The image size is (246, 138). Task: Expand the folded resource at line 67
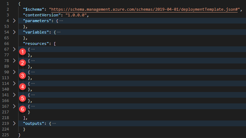tap(14, 49)
